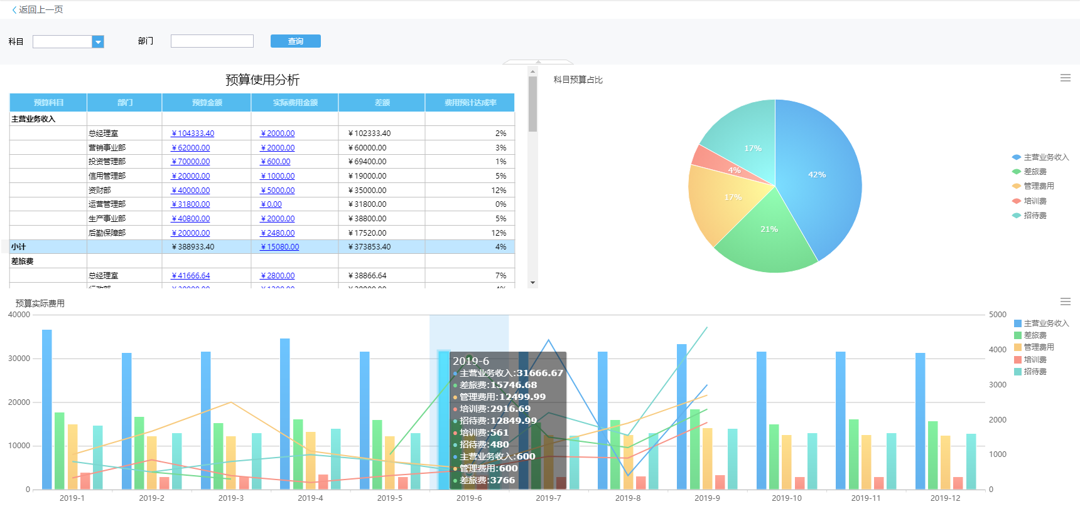Open the pie chart hamburger menu icon
The image size is (1080, 514).
(1065, 78)
